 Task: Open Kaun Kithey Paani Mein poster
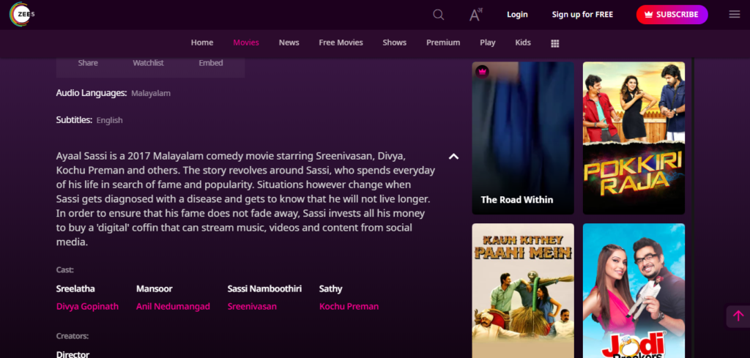(x=523, y=291)
